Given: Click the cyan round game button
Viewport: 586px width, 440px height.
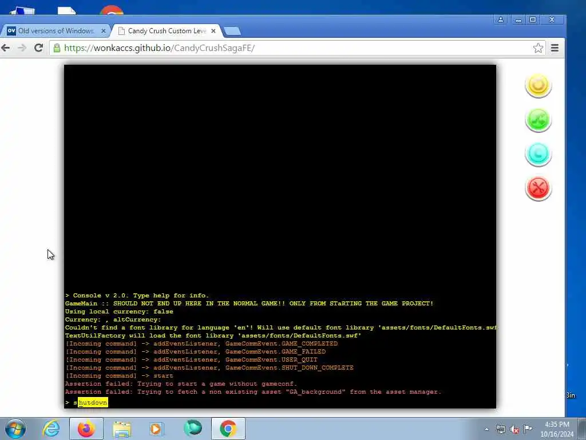Looking at the screenshot, I should [538, 154].
